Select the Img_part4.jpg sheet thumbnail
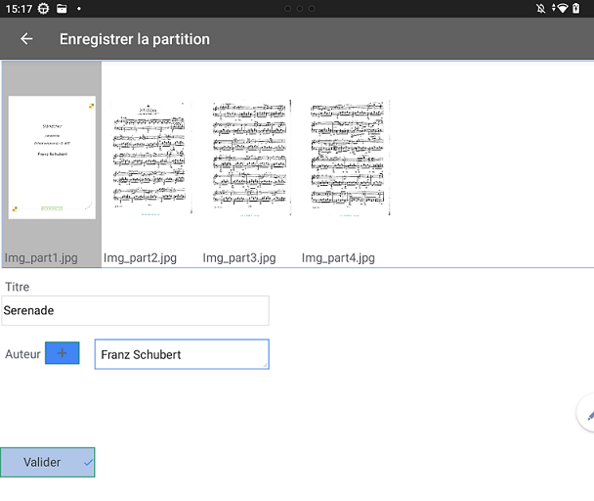Viewport: 594px width, 501px height. coord(350,158)
